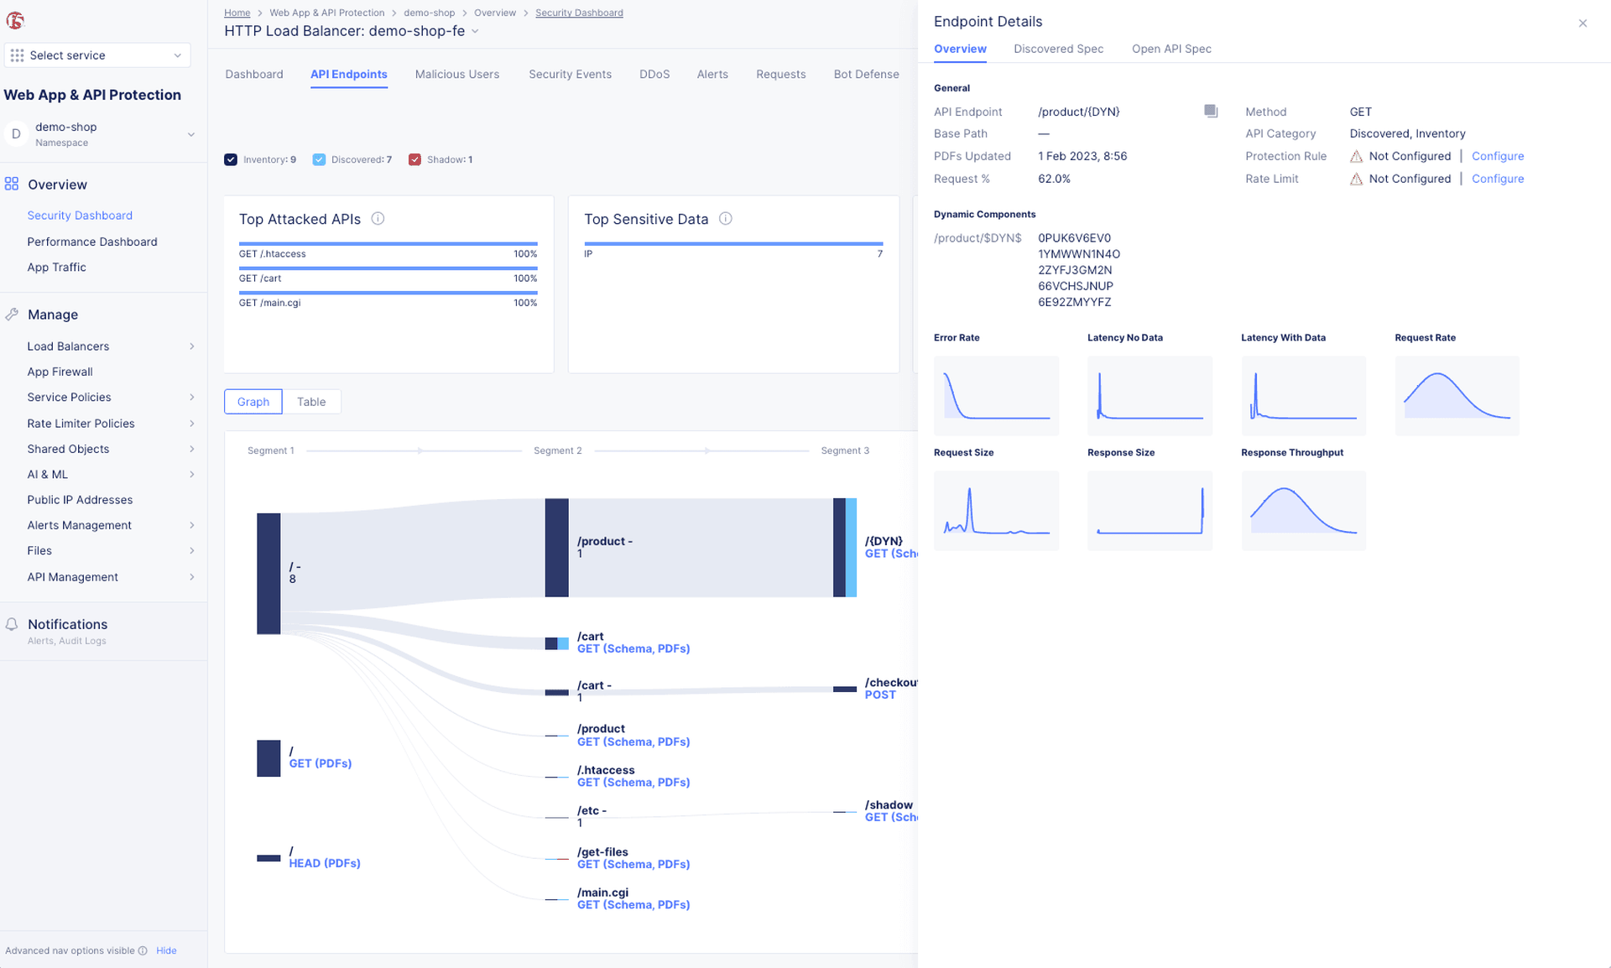
Task: Click Protection Rule warning triangle icon
Action: 1356,156
